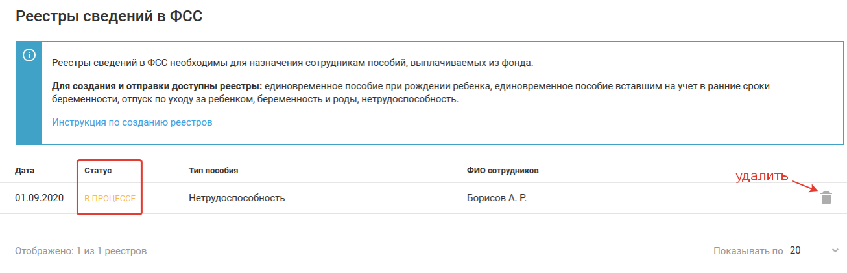This screenshot has width=847, height=273.
Task: Click the Дата column header
Action: 25,171
